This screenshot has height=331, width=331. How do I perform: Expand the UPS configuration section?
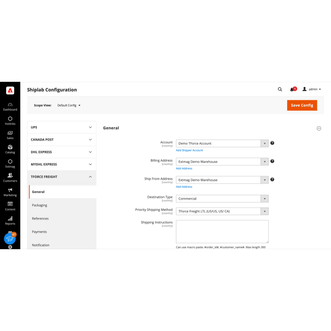(x=61, y=127)
